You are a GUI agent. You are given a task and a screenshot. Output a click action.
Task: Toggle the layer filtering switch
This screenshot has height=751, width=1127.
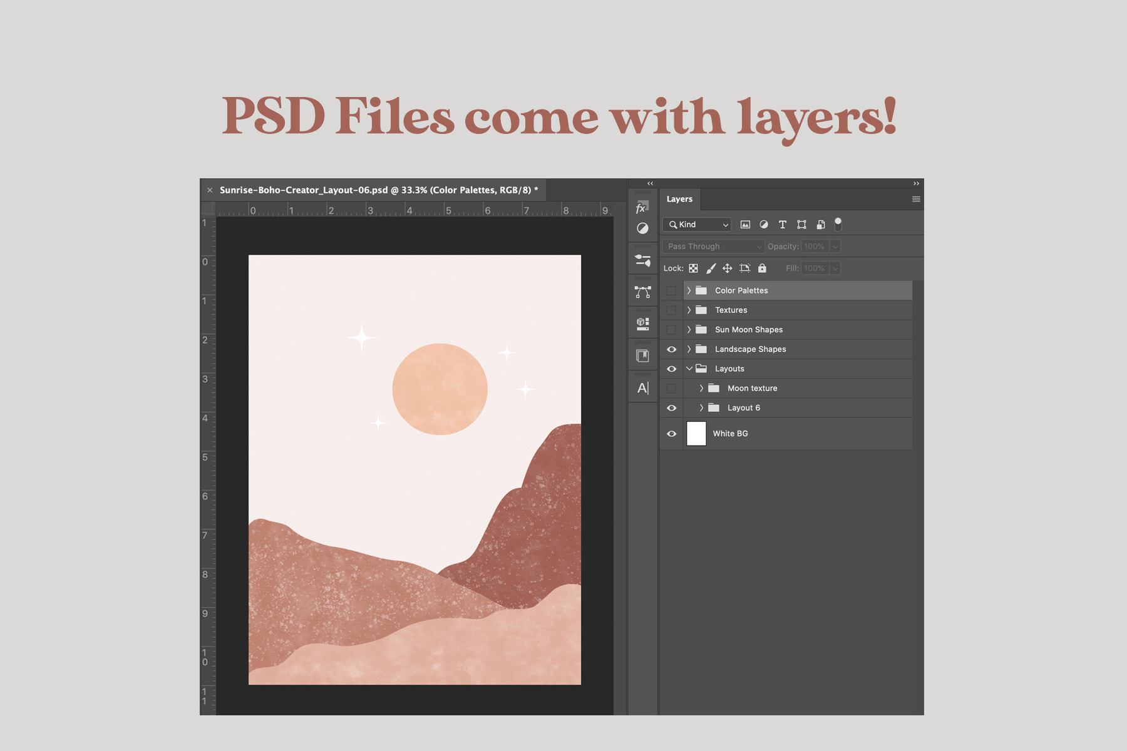(x=838, y=224)
